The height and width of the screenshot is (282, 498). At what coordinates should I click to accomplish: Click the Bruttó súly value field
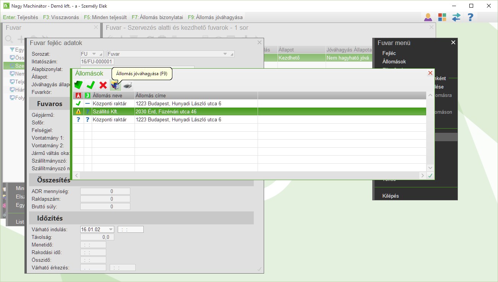click(x=105, y=206)
